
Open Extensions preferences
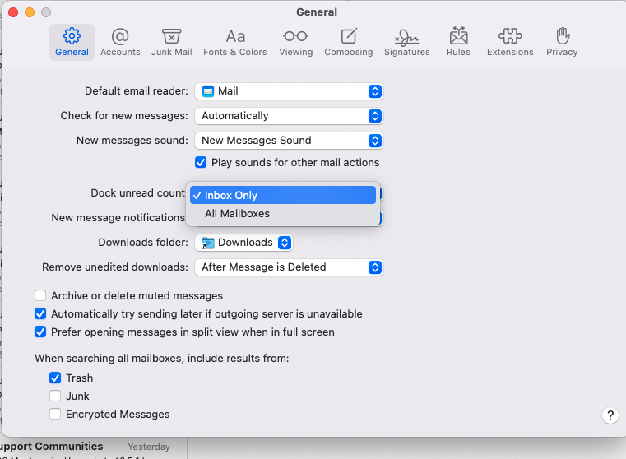click(x=510, y=42)
